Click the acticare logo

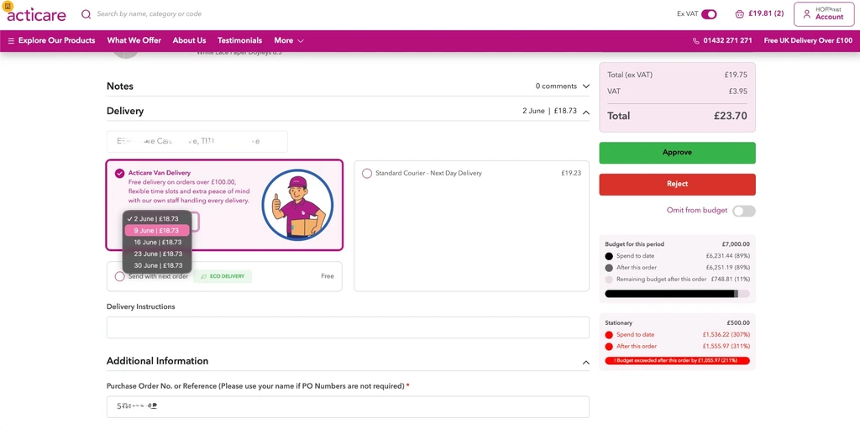point(36,13)
